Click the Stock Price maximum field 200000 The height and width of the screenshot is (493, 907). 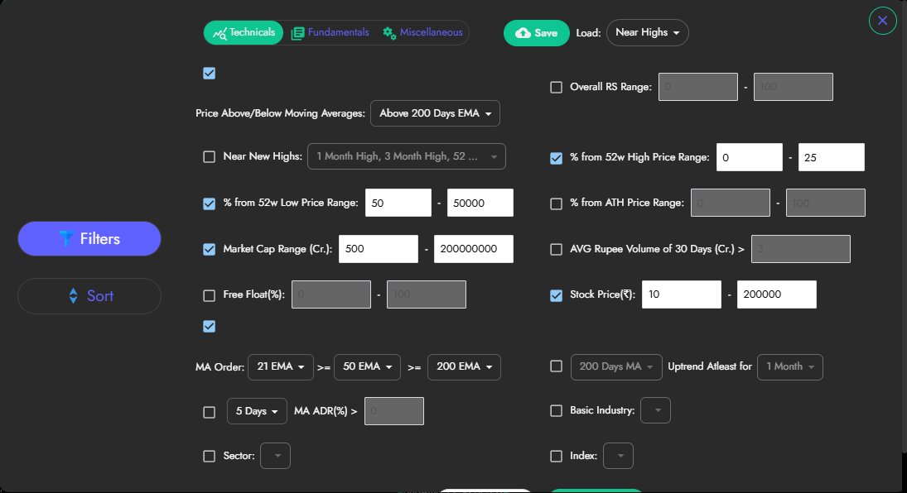point(777,294)
